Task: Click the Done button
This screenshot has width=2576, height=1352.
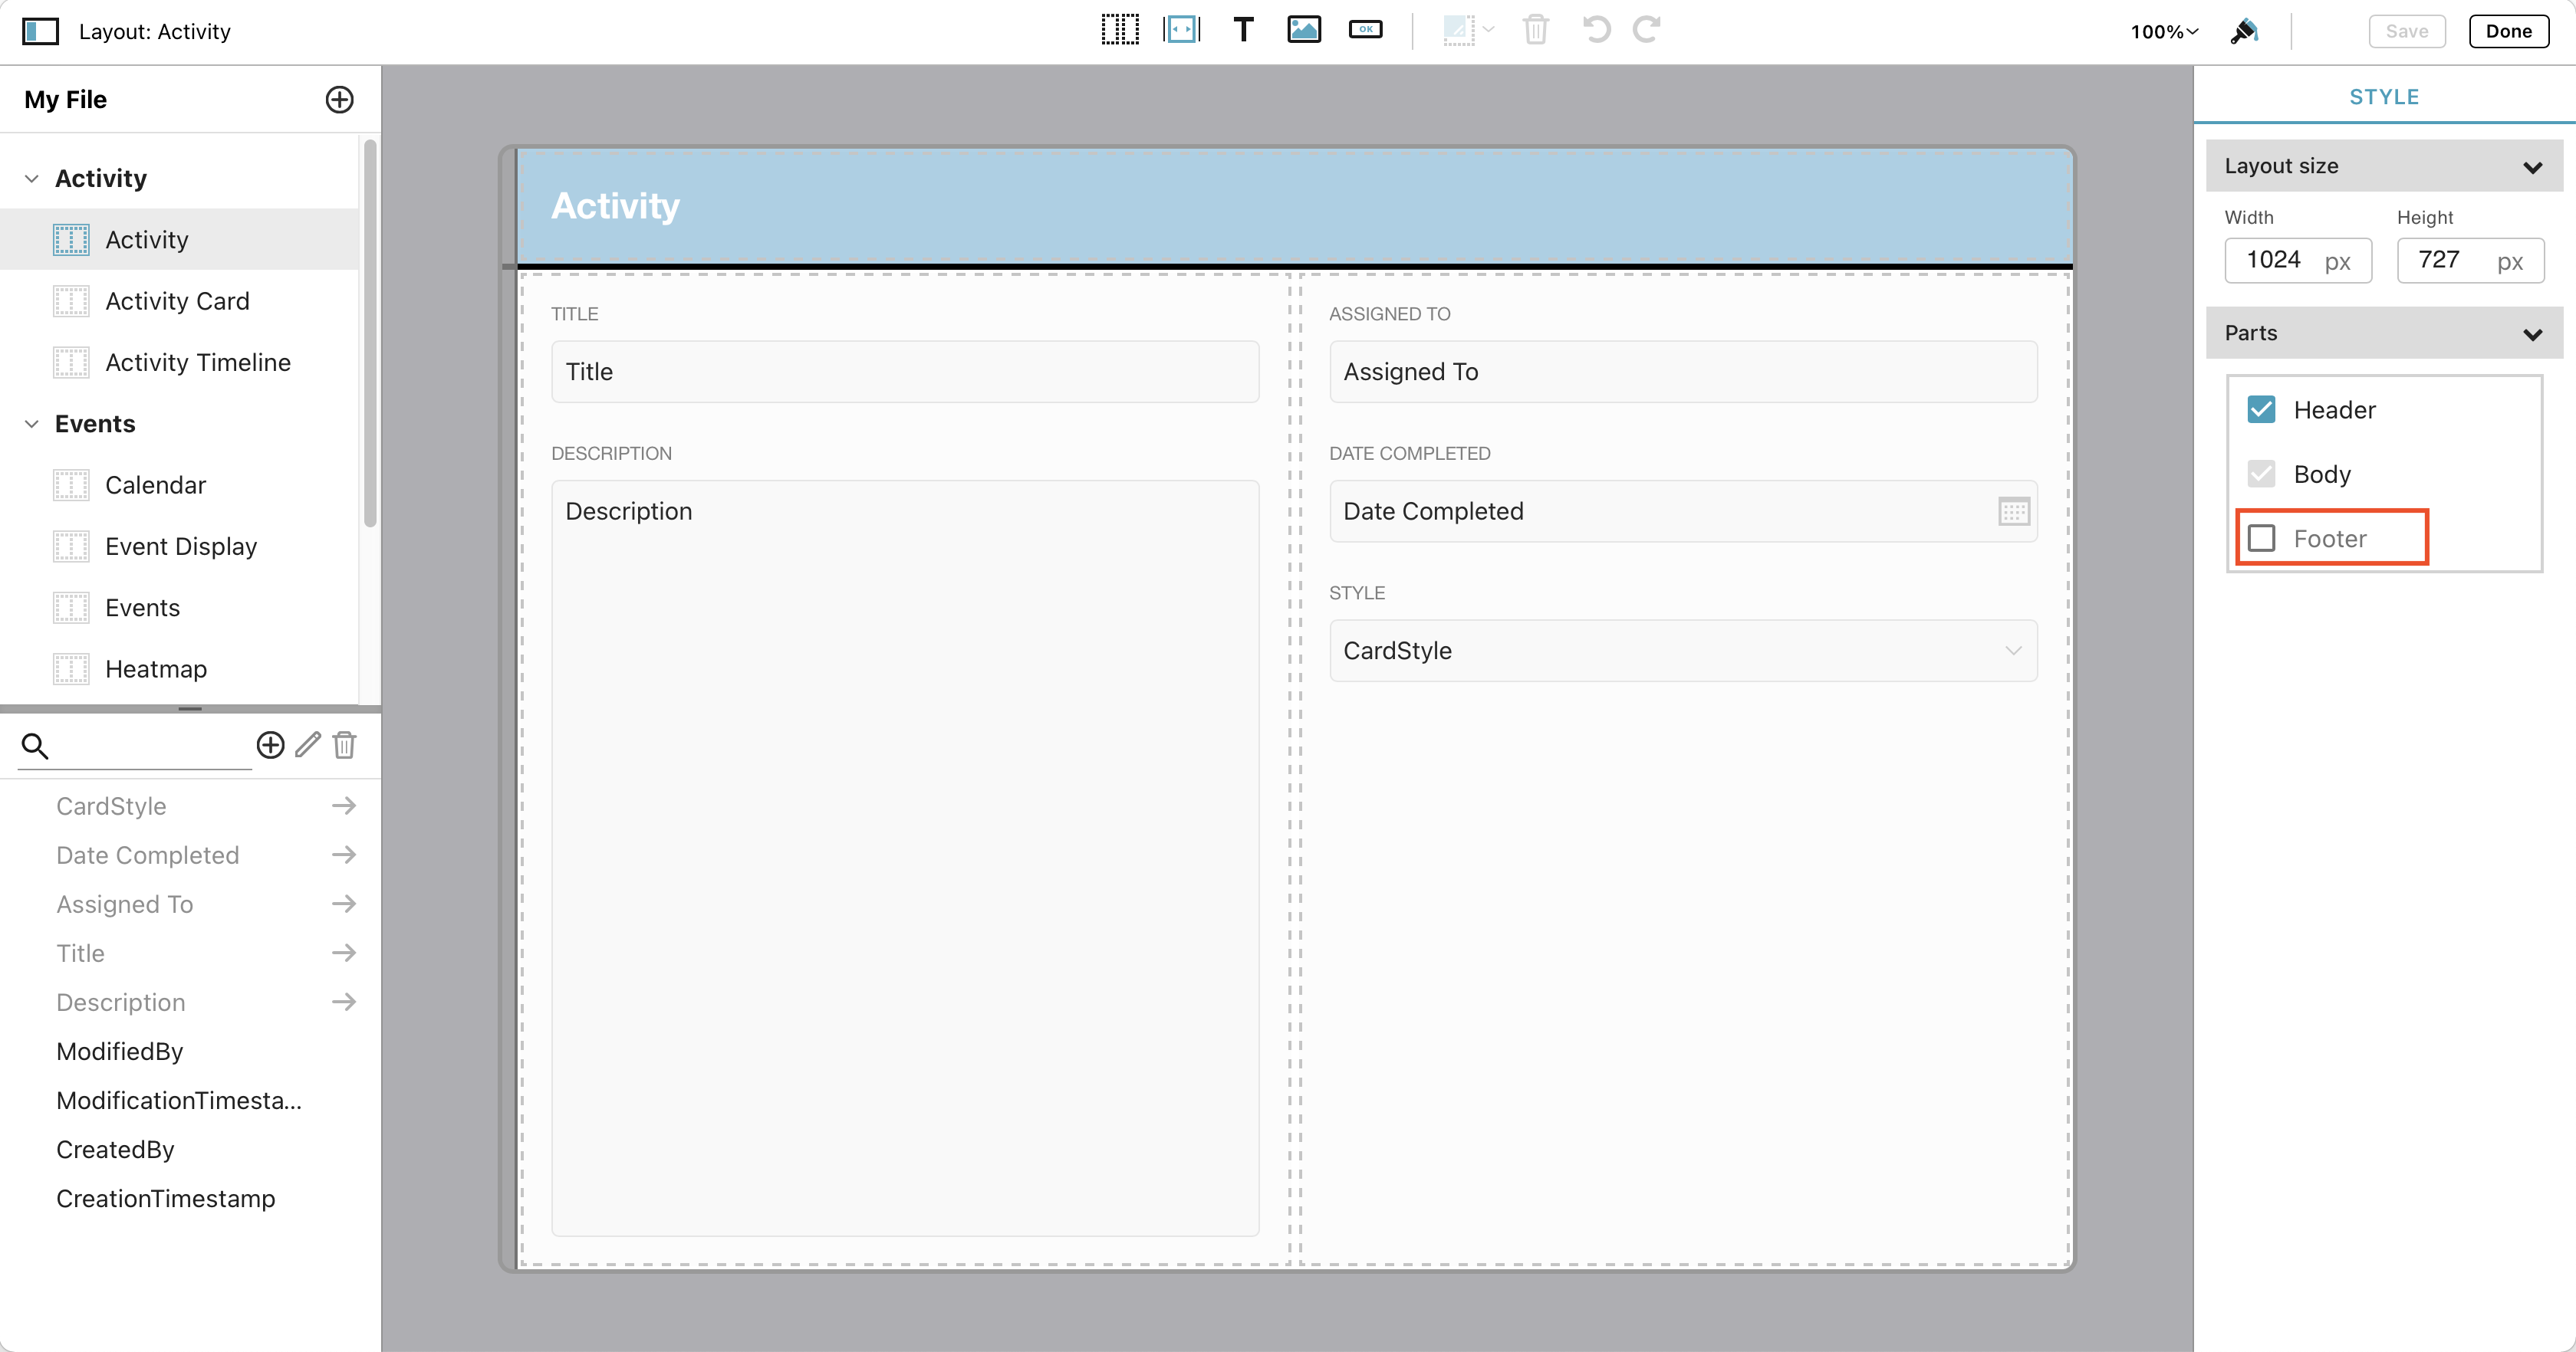Action: point(2509,31)
